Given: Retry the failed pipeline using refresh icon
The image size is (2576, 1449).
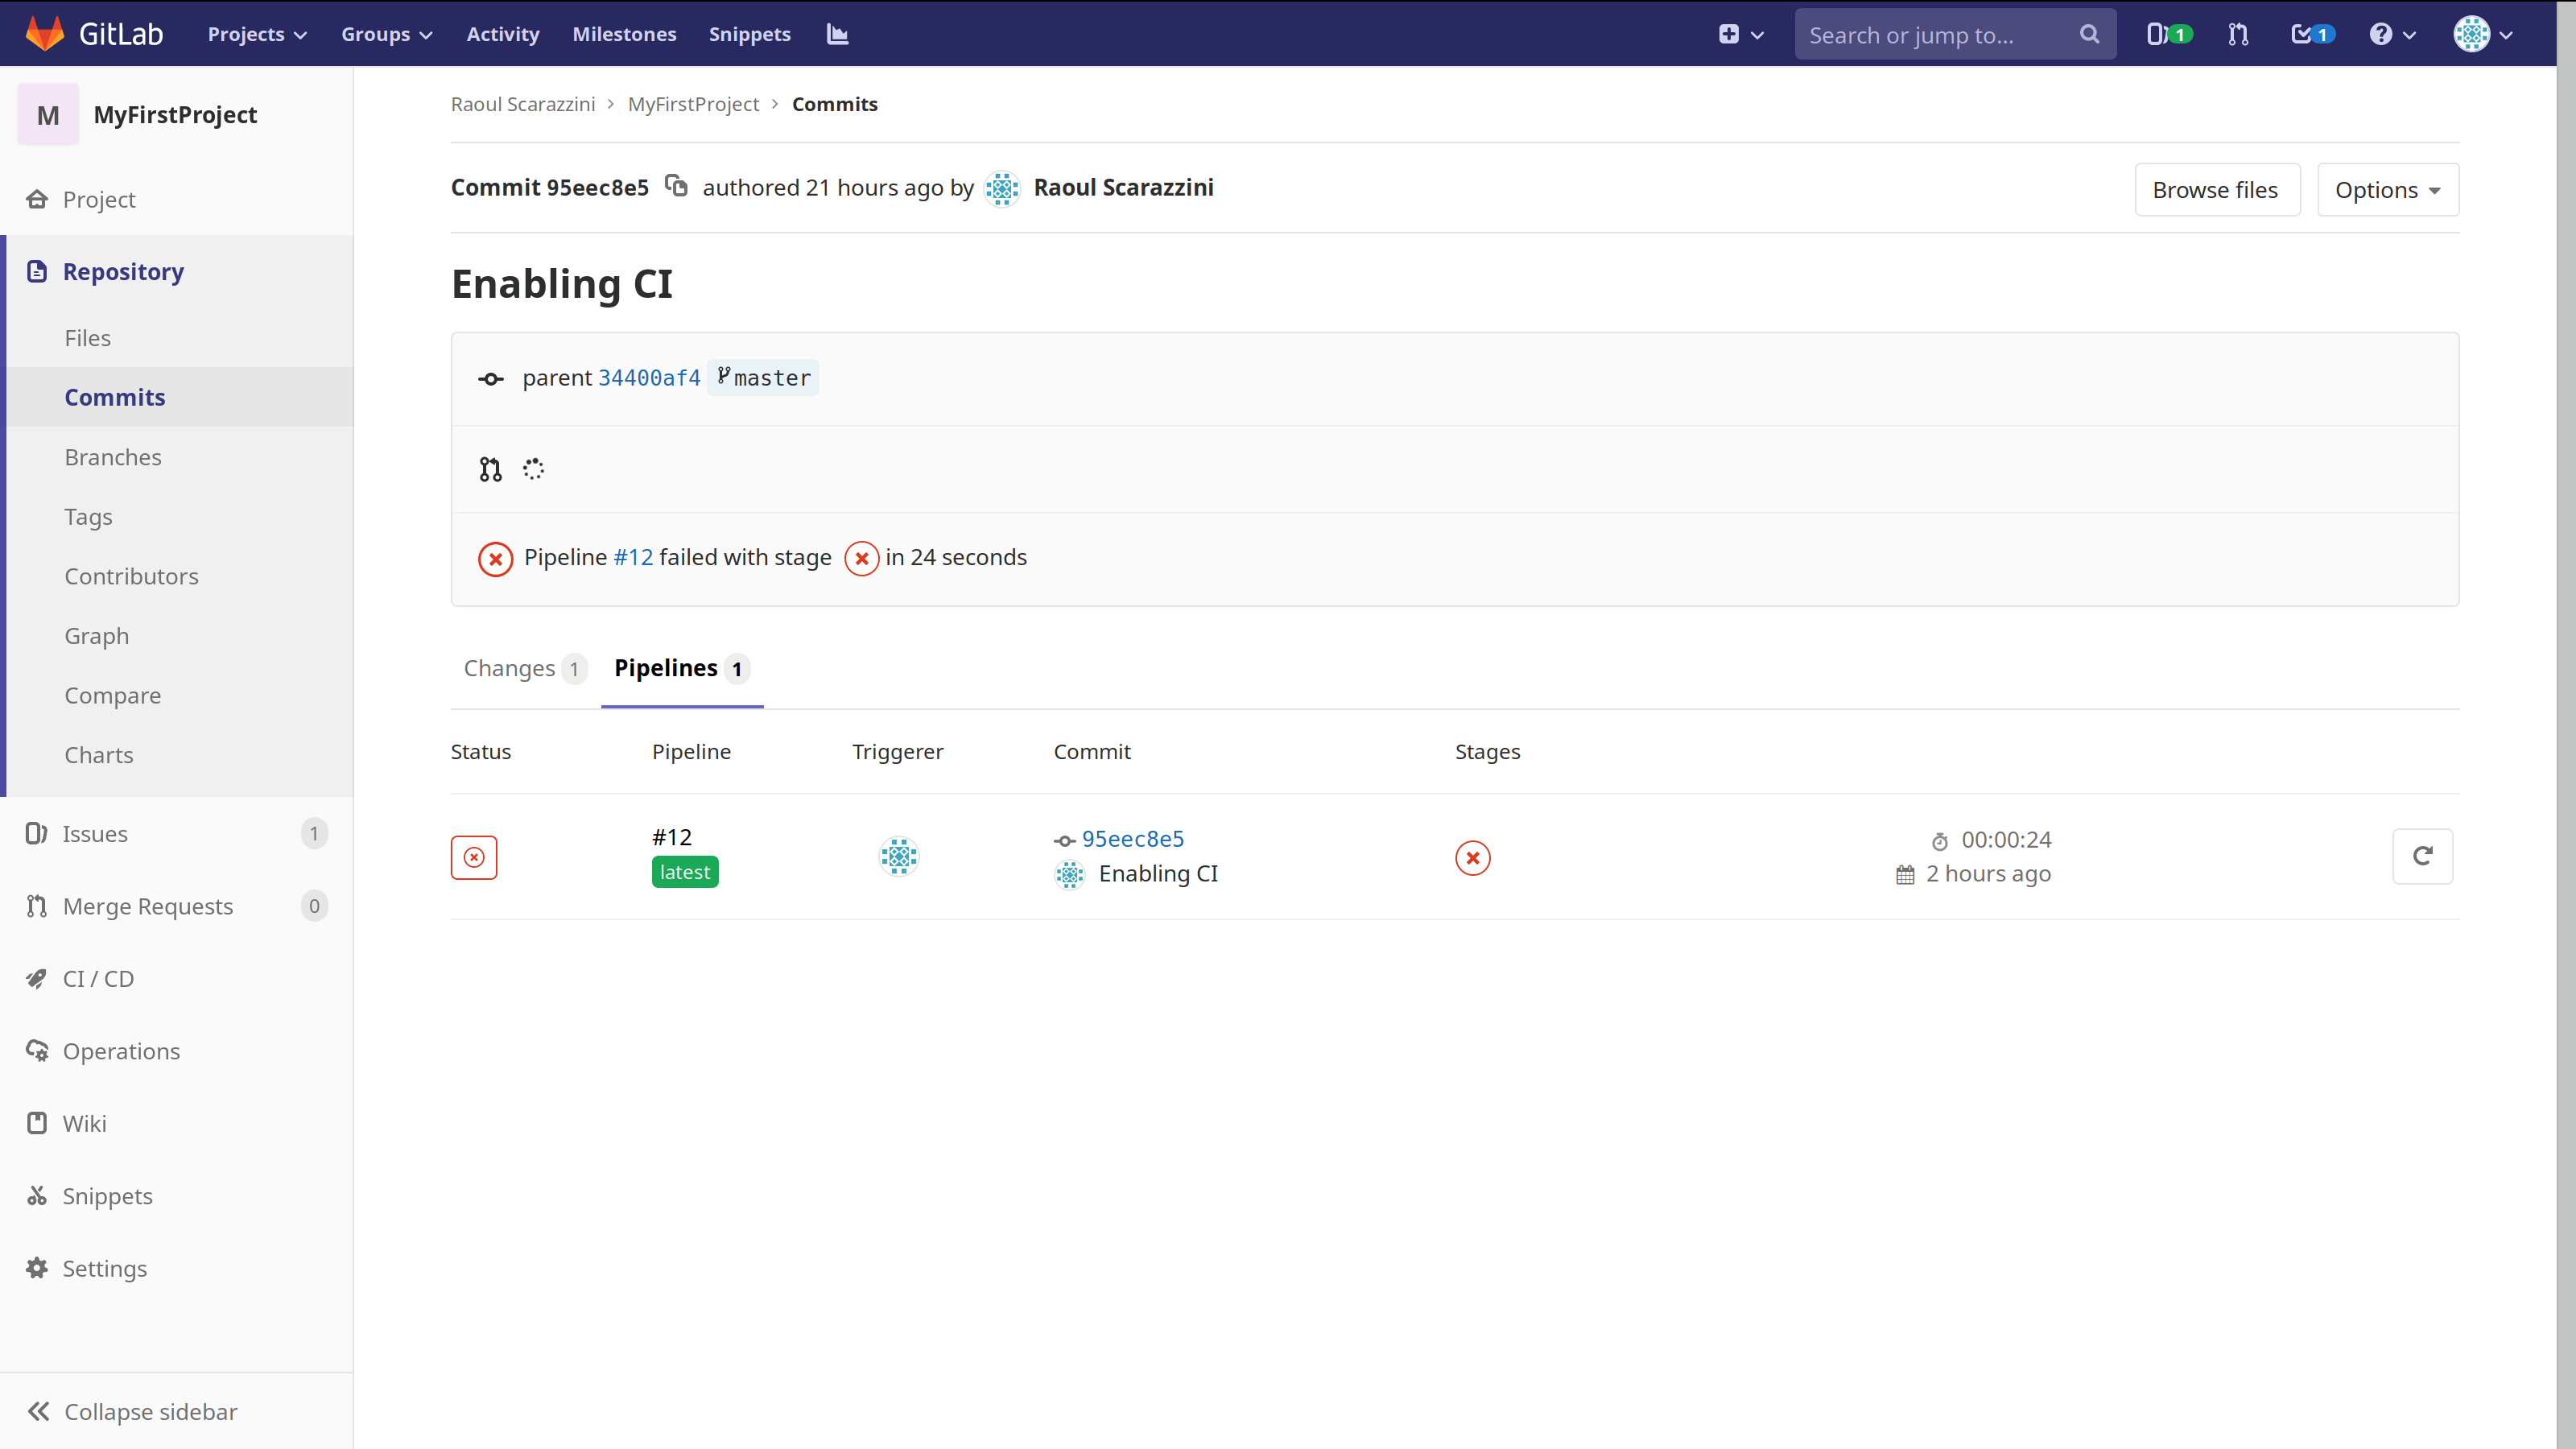Looking at the screenshot, I should point(2423,856).
